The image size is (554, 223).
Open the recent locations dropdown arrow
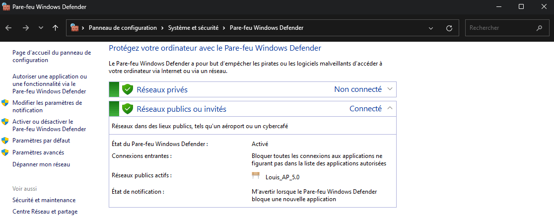[41, 28]
